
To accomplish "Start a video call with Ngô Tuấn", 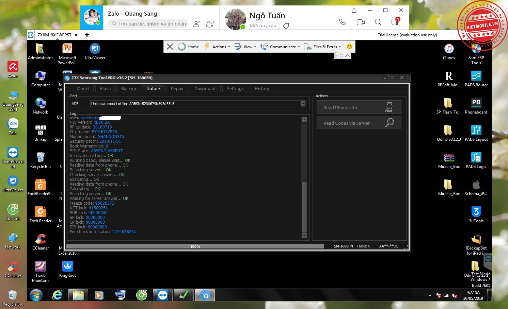I will [361, 22].
